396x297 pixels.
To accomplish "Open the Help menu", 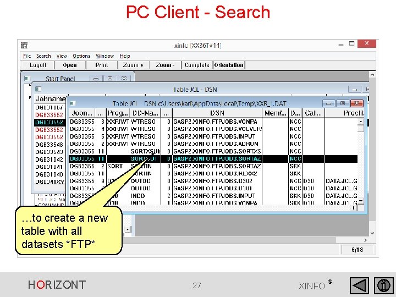I will tap(124, 56).
